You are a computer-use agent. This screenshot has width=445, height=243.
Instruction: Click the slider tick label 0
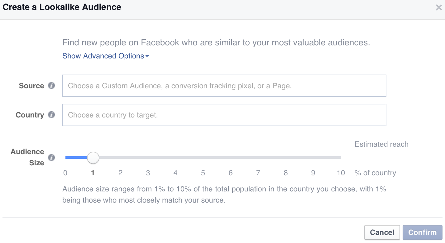click(x=65, y=173)
